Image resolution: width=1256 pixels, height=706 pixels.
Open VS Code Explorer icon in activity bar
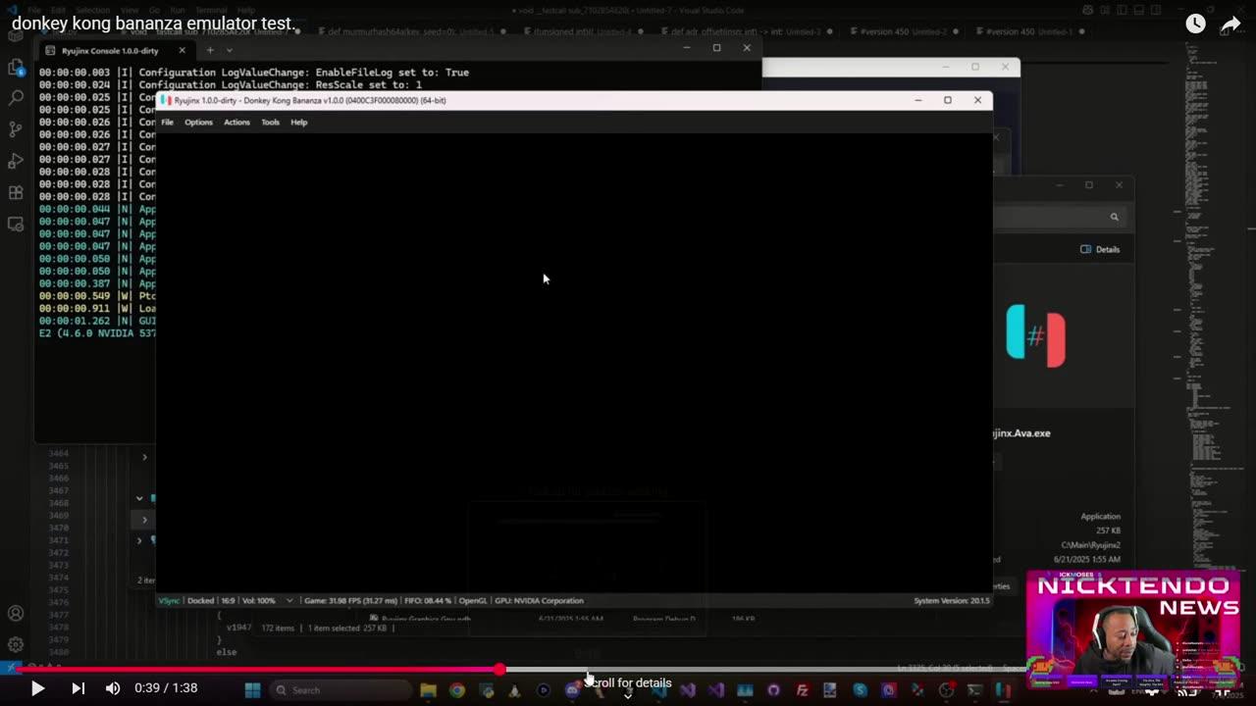[16, 67]
